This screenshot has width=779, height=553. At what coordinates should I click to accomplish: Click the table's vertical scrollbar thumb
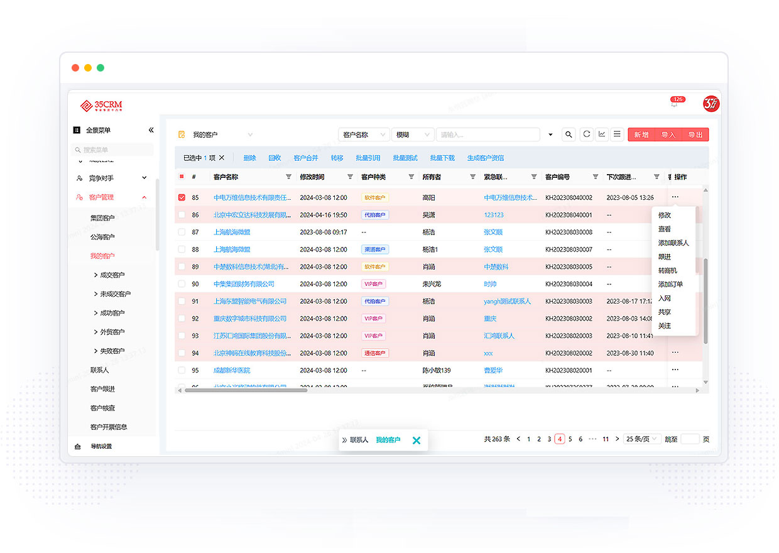(705, 301)
